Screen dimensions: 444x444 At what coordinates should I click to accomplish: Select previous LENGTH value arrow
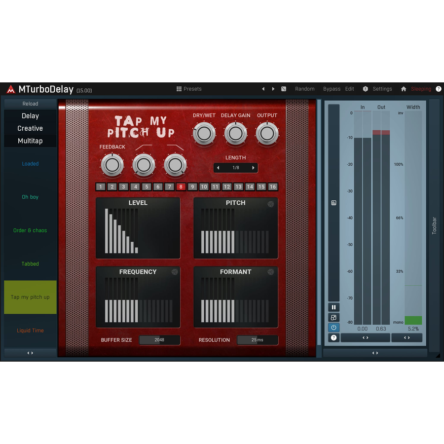218,168
